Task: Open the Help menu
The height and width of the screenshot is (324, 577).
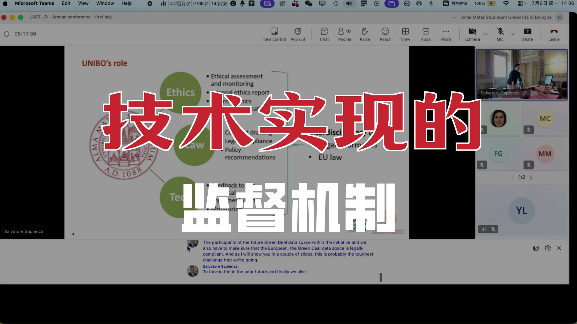Action: click(x=127, y=3)
